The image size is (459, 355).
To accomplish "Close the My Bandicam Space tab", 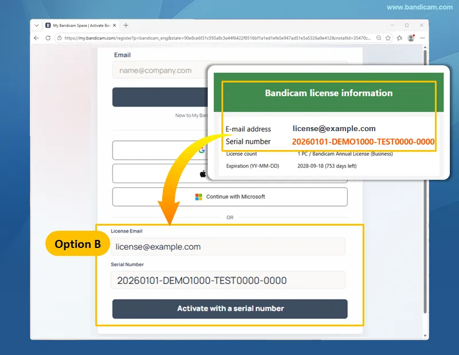I will [114, 25].
